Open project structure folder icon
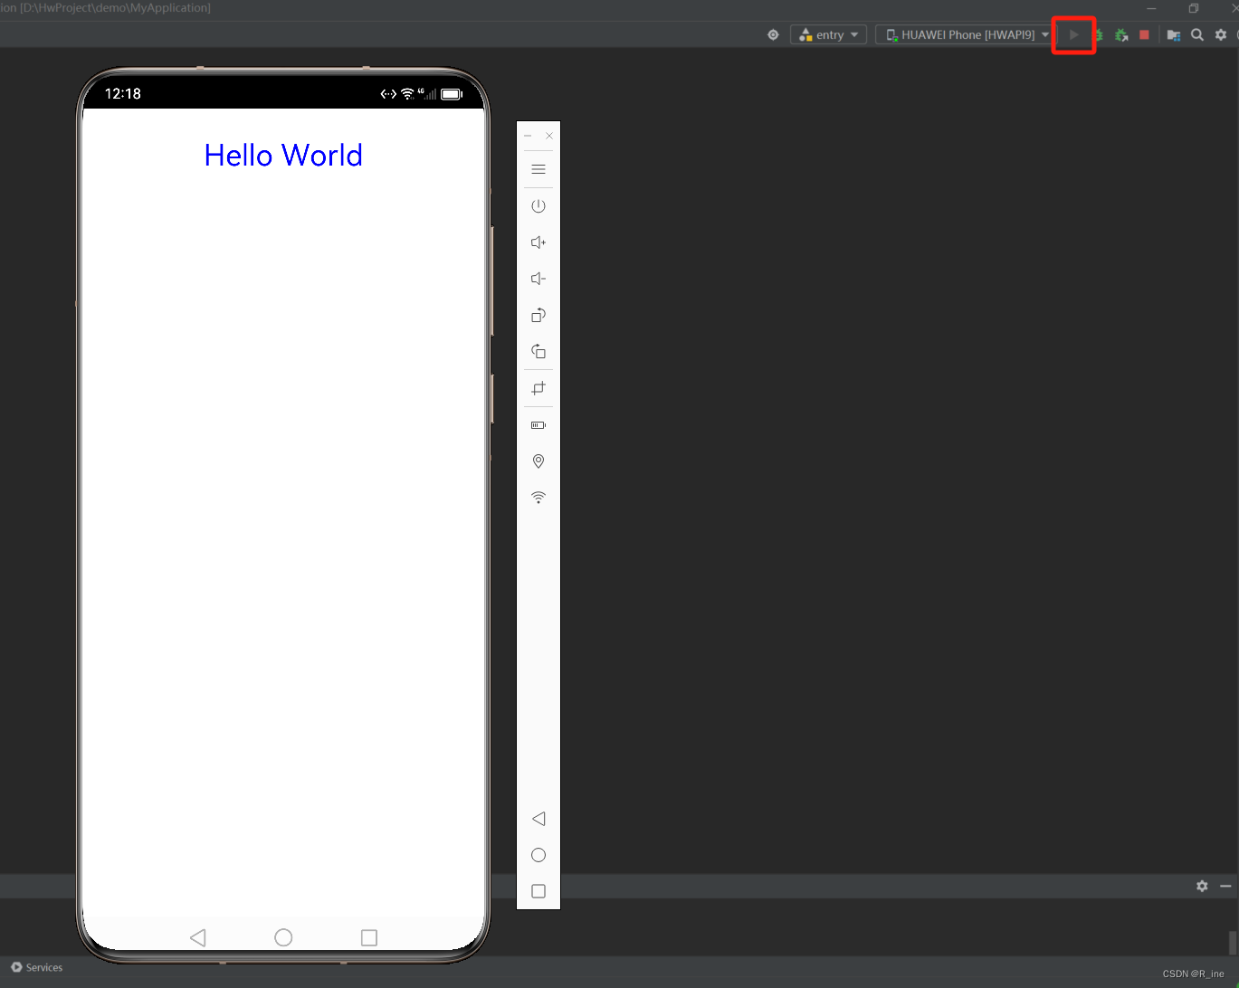The image size is (1239, 988). tap(1174, 34)
